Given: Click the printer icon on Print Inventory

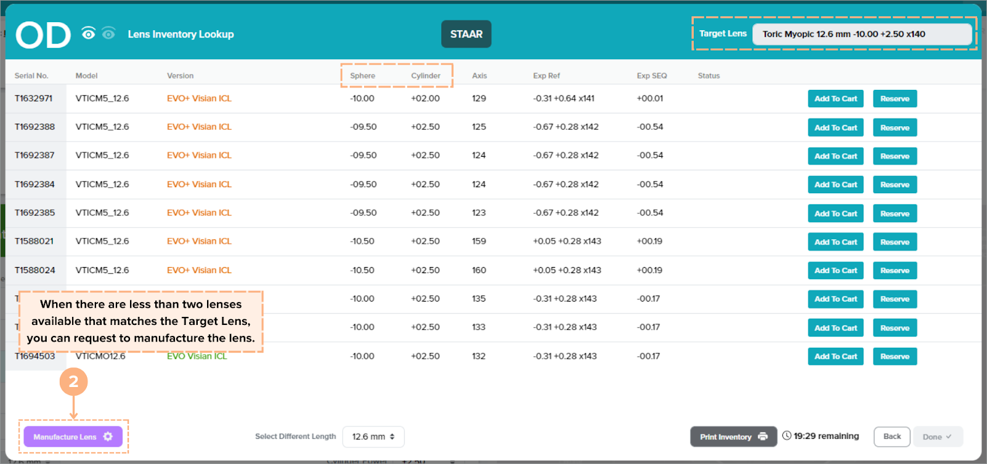Looking at the screenshot, I should 763,436.
